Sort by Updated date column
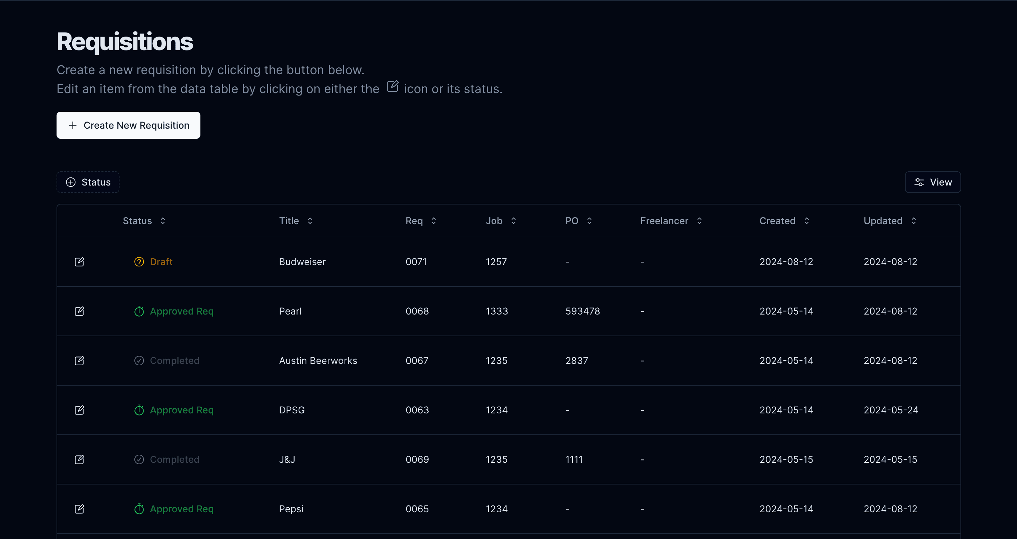 [x=889, y=221]
